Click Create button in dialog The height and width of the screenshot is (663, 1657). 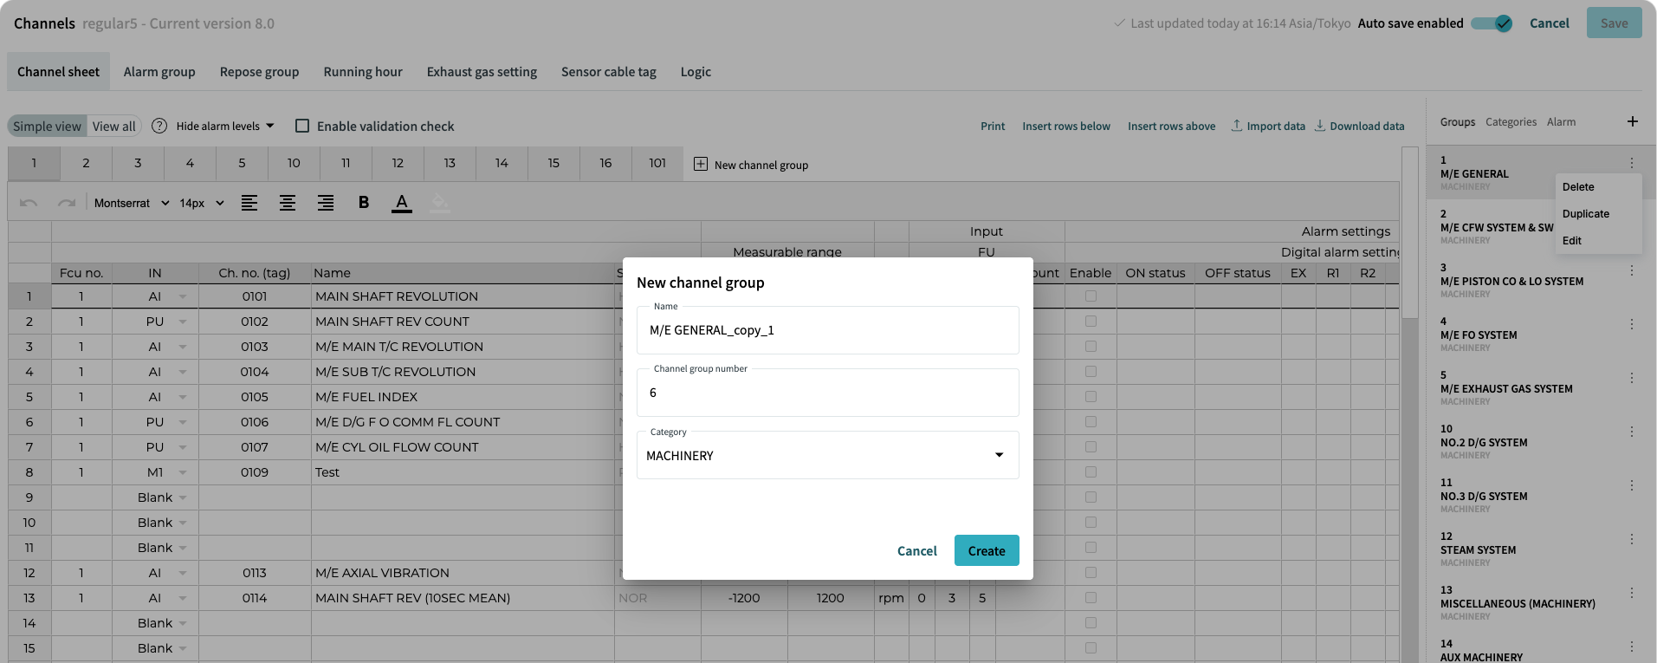(x=987, y=550)
